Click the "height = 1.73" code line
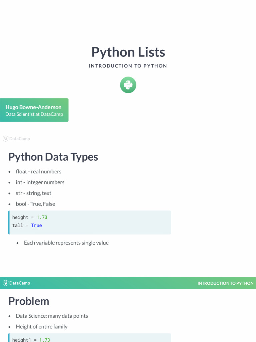This screenshot has height=342, width=256. click(30, 217)
